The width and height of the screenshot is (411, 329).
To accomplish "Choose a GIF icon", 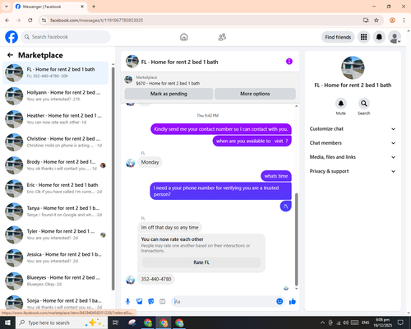I will tap(163, 302).
